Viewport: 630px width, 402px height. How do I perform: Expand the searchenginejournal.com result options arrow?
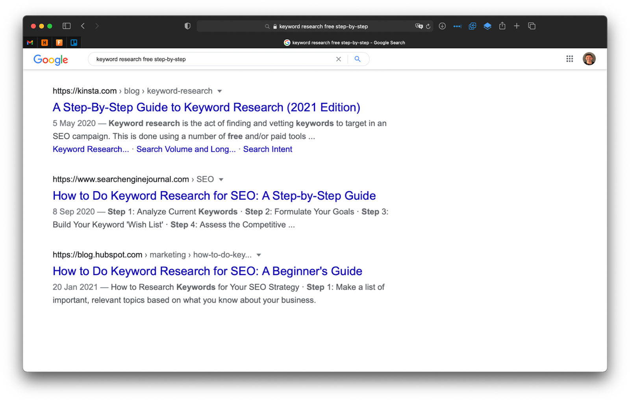[221, 179]
